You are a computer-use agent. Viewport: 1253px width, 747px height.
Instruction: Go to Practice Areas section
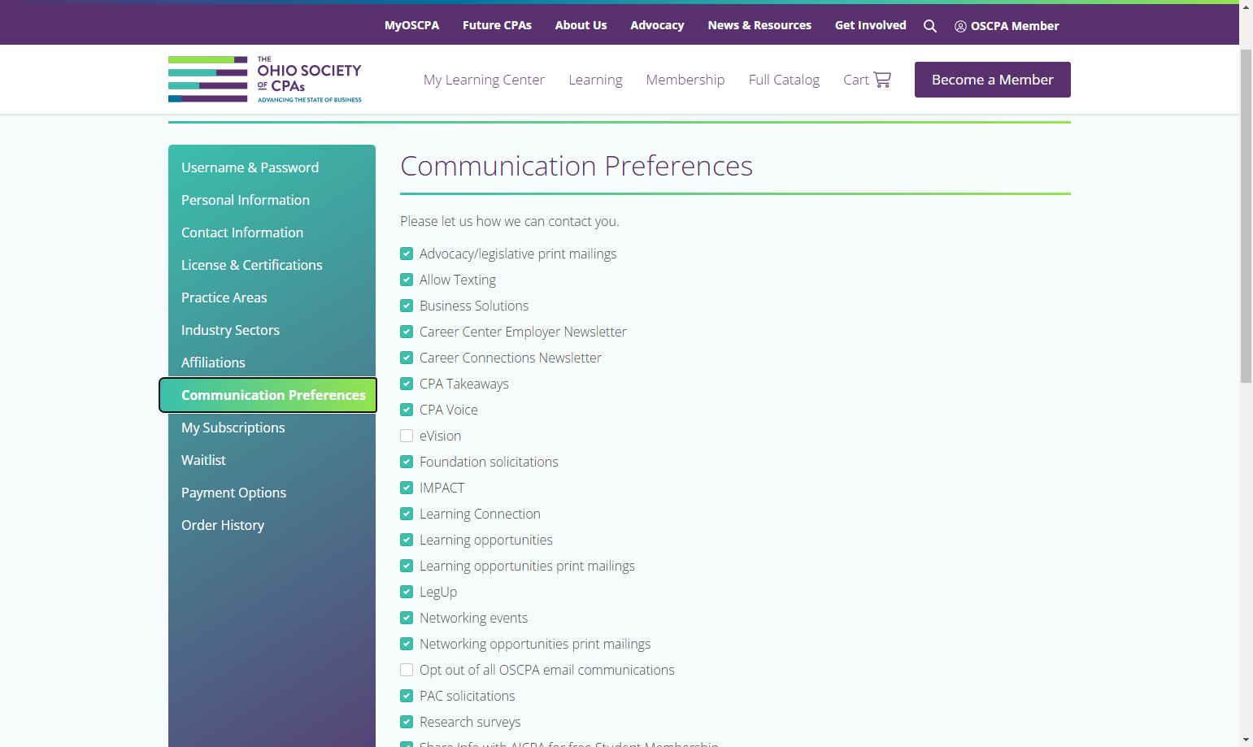tap(224, 297)
